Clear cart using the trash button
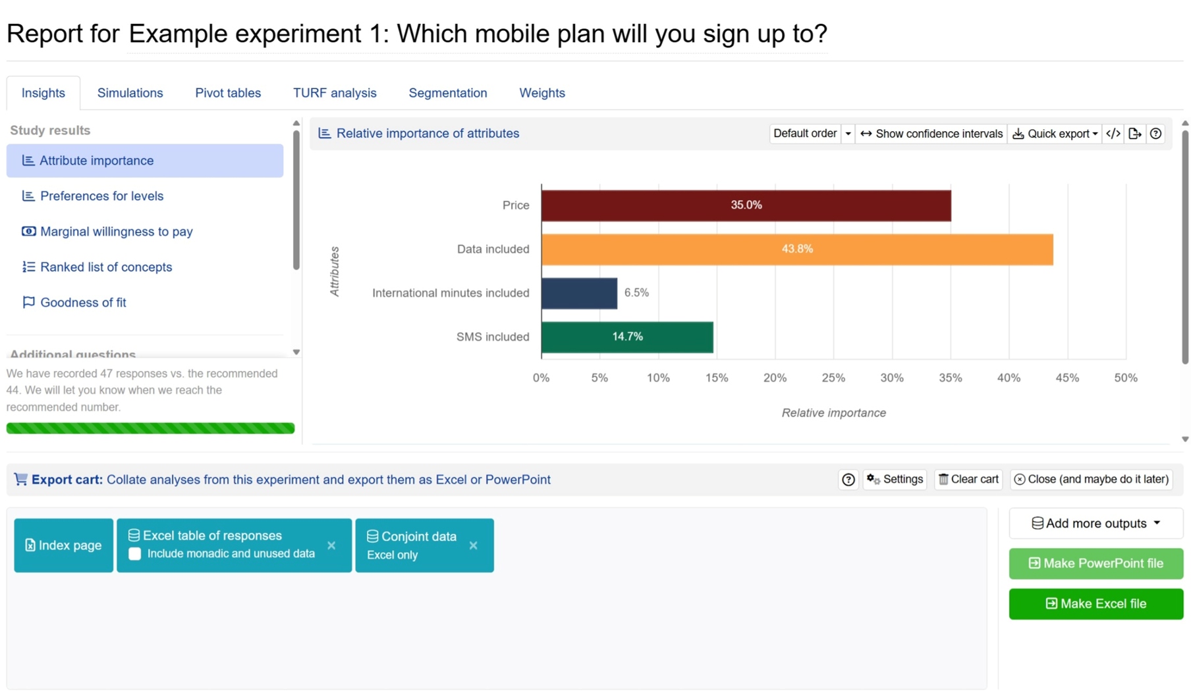 pyautogui.click(x=968, y=480)
